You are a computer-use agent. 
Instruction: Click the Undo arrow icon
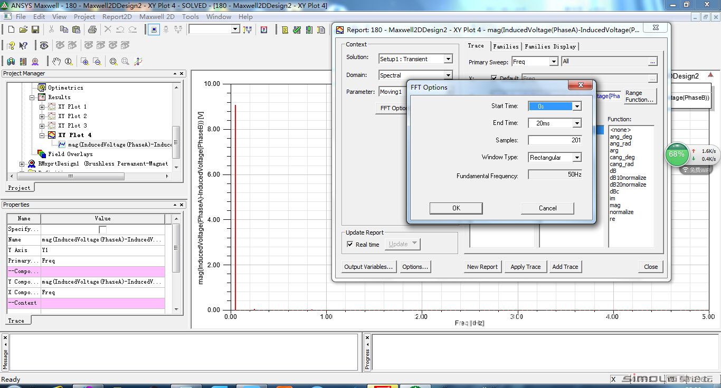coord(120,30)
